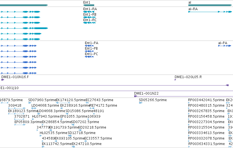Select the RP003480315.5prime label
This screenshot has width=233, height=148.
[206, 106]
